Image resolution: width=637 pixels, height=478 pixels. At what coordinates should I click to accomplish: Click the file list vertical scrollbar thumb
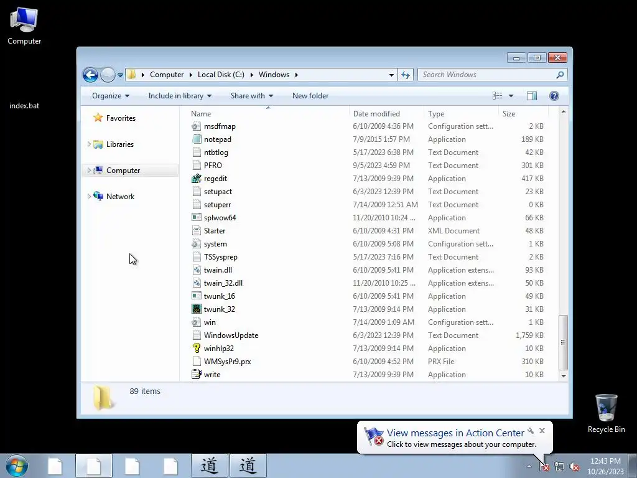563,342
